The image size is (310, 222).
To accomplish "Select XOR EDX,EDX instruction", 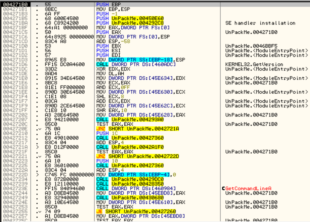I will 113,69.
